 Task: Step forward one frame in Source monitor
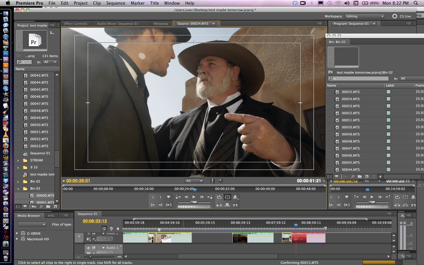pos(202,197)
